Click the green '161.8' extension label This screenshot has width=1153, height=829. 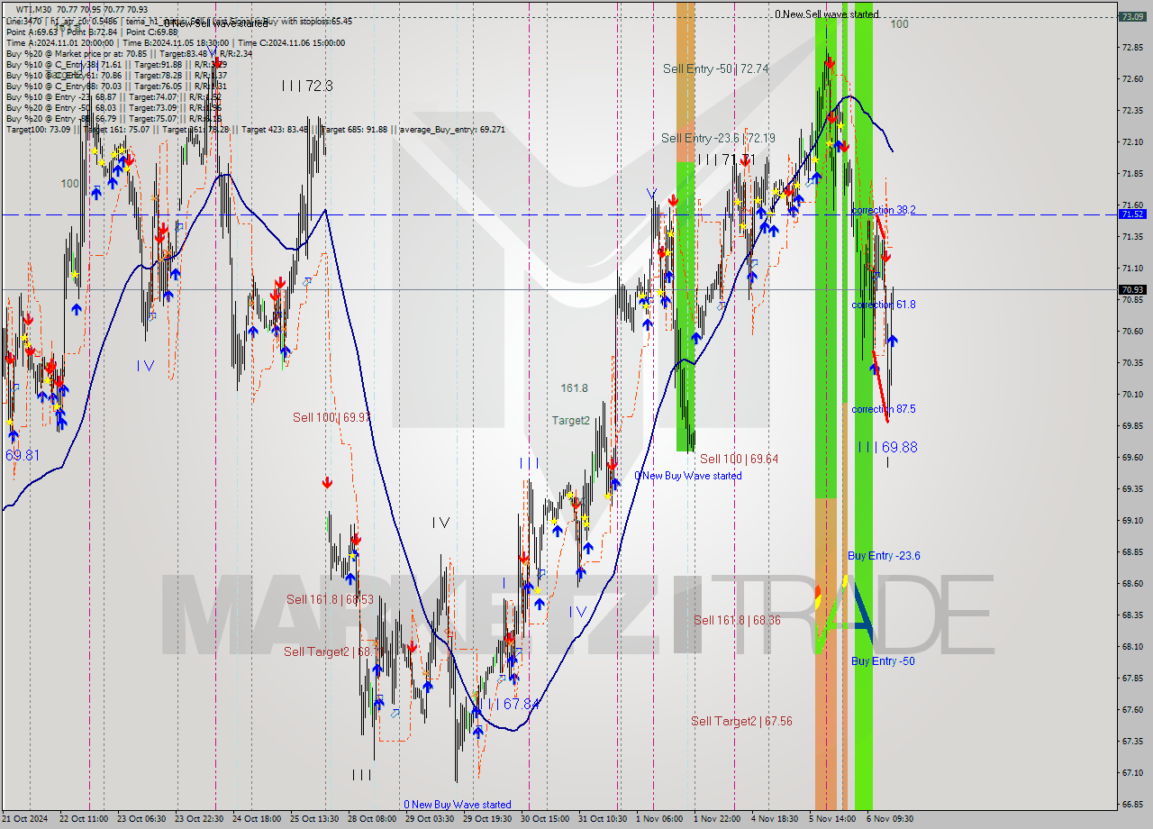tap(574, 388)
